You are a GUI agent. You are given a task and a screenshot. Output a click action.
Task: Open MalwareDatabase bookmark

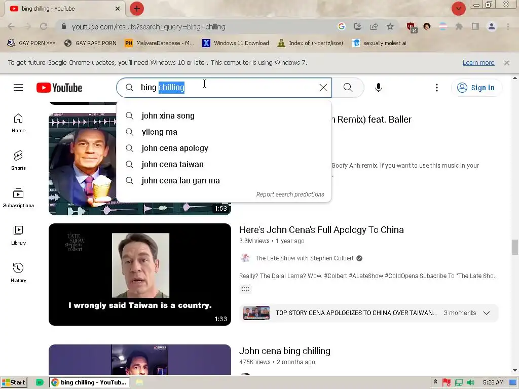[x=160, y=43]
